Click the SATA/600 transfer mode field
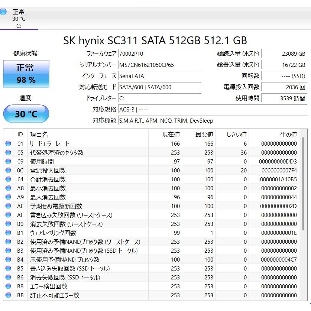 point(160,87)
